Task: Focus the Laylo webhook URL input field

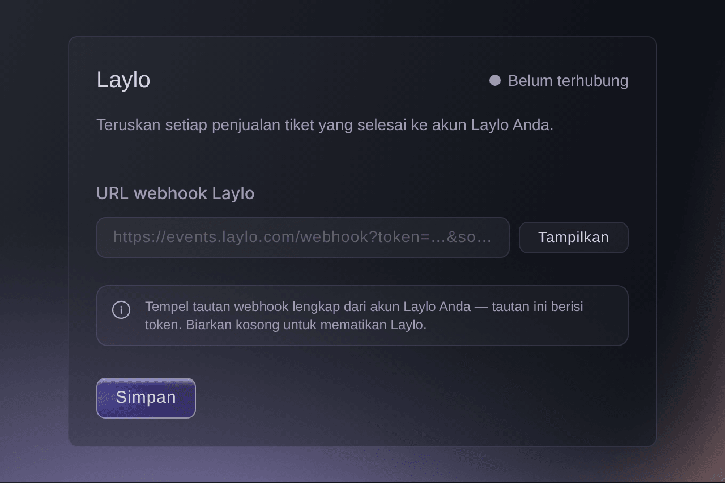Action: [303, 238]
